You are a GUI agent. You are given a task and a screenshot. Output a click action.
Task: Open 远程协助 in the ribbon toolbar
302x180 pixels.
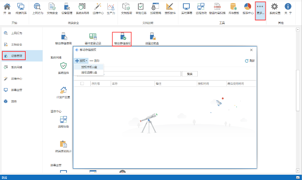pos(201,9)
